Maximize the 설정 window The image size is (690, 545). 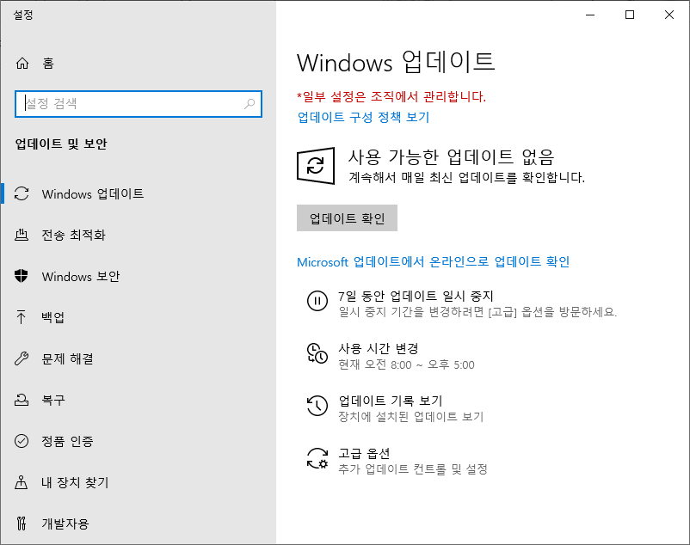tap(630, 15)
